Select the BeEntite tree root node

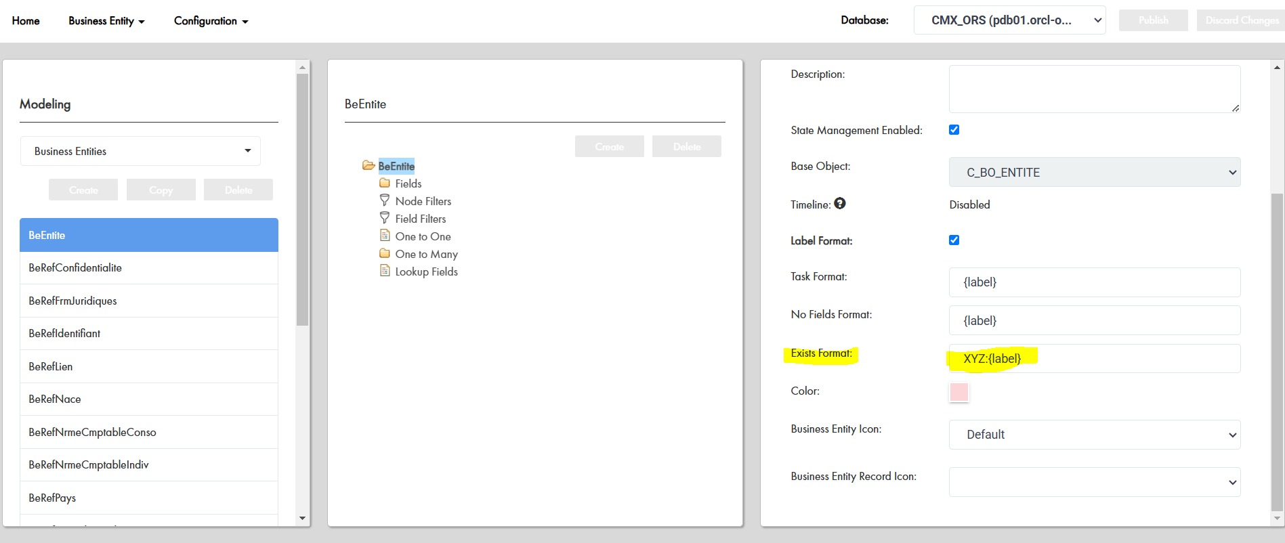click(x=396, y=166)
